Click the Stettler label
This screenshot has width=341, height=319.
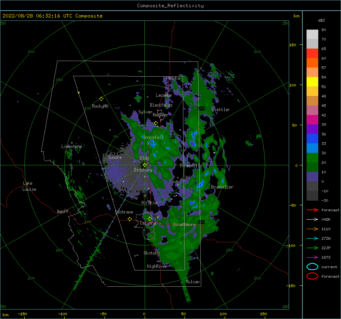pyautogui.click(x=221, y=110)
